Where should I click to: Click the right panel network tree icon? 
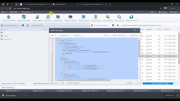[118, 25]
